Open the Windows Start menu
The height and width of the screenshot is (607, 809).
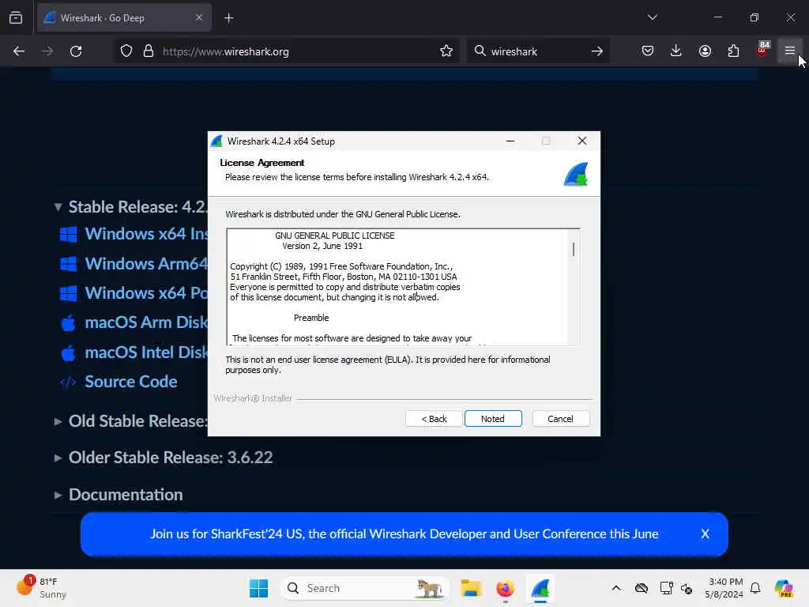(x=258, y=588)
